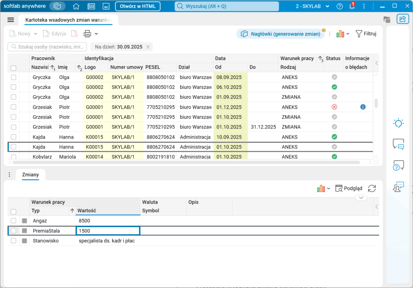Click the help question mark icon
Image resolution: width=413 pixels, height=288 pixels.
tap(340, 6)
